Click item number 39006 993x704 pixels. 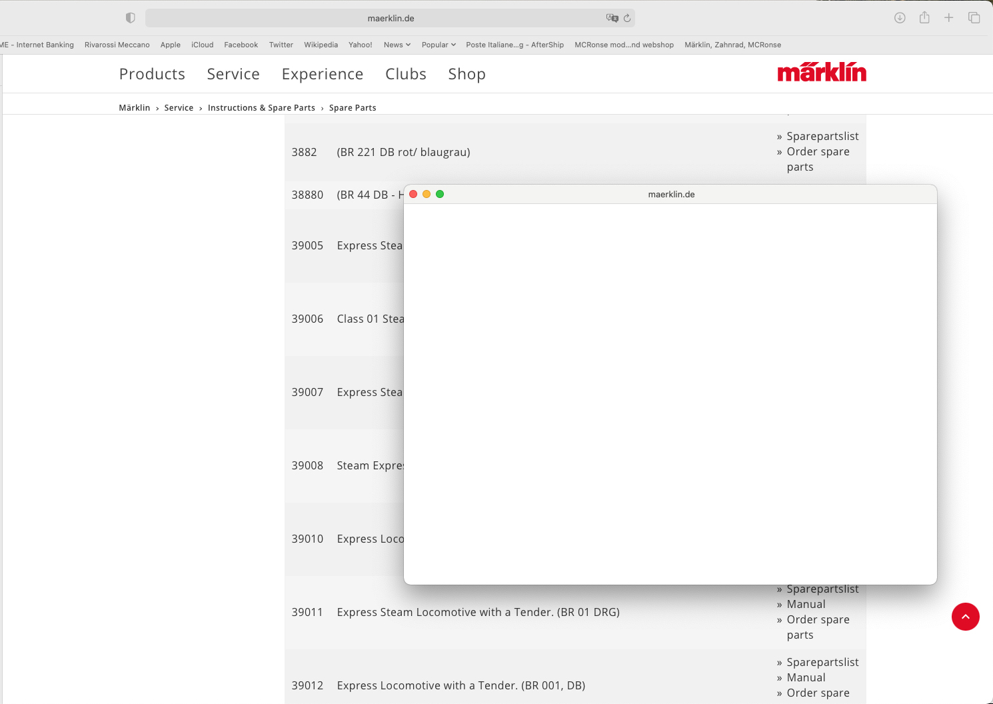[x=307, y=319]
